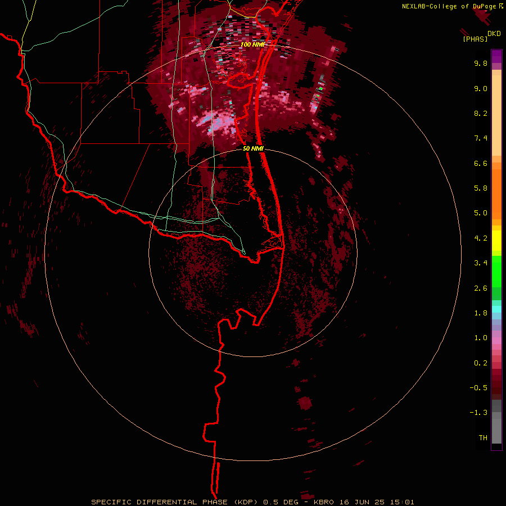The width and height of the screenshot is (506, 506).
Task: Pick the bright orange segment of color bar
Action: pos(496,194)
